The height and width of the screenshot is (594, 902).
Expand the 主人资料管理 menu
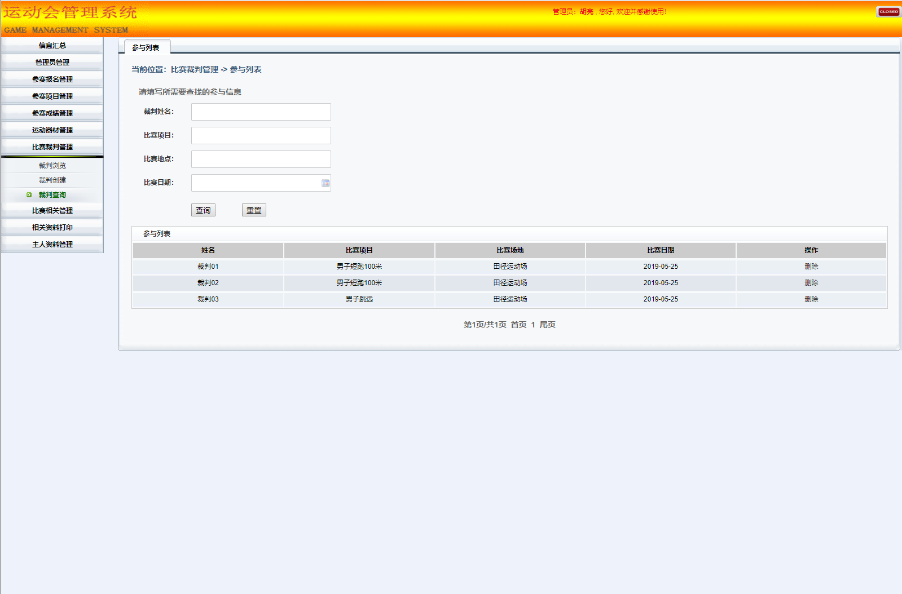(x=52, y=245)
